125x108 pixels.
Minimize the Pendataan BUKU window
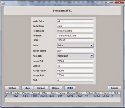(x=108, y=2)
